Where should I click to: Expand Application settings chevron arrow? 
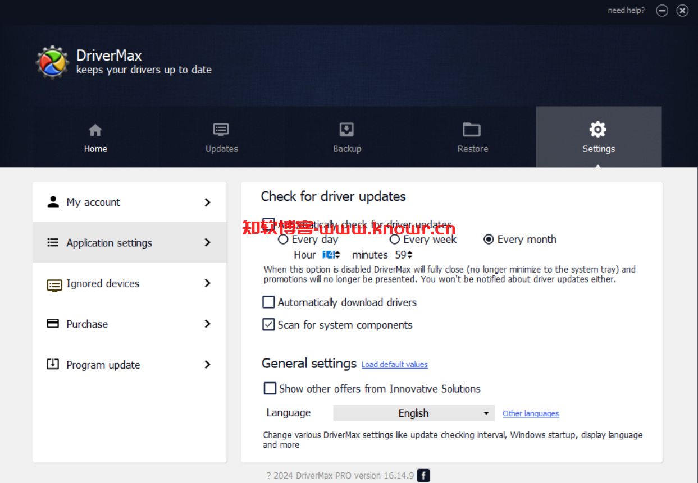[208, 242]
